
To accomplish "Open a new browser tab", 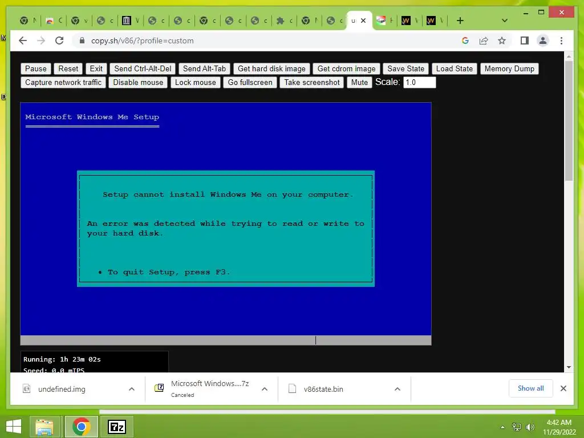I will (x=460, y=21).
